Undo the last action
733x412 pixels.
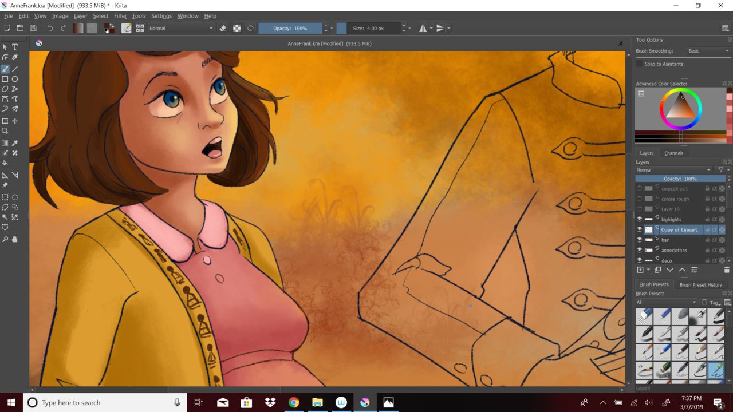click(50, 28)
